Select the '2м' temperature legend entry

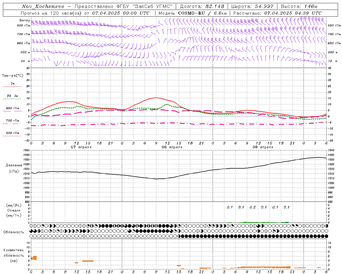13,84
